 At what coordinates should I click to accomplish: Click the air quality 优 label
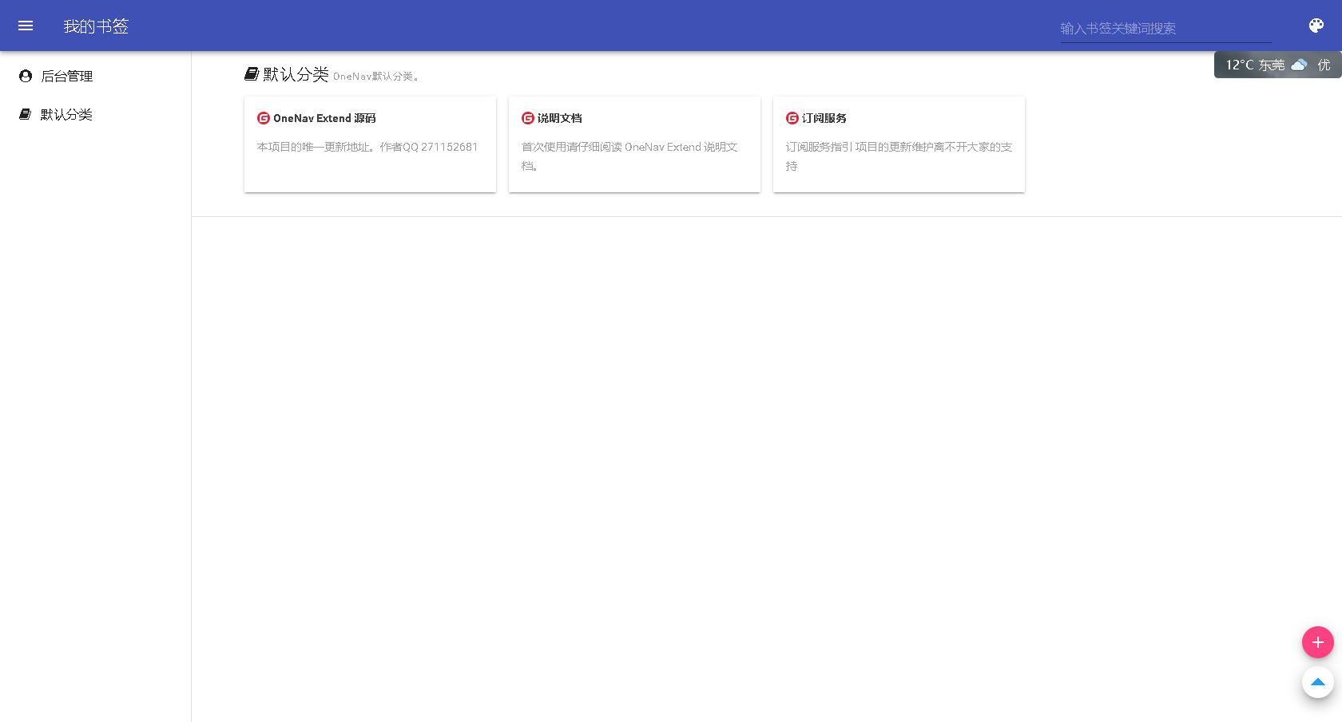[1324, 65]
